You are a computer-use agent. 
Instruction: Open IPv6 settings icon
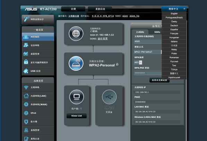pos(26,113)
